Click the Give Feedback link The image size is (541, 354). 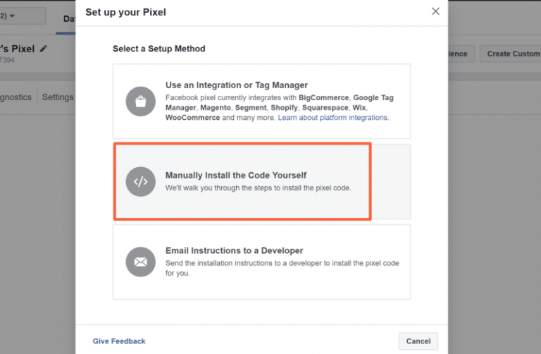coord(119,341)
